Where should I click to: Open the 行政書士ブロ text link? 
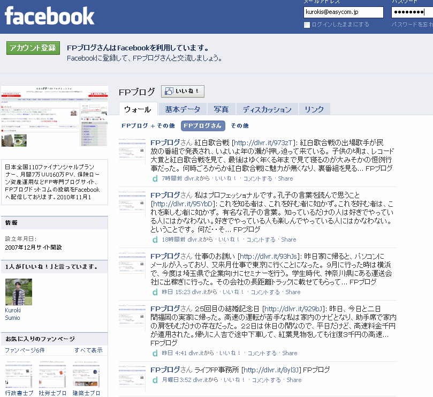pos(19,393)
